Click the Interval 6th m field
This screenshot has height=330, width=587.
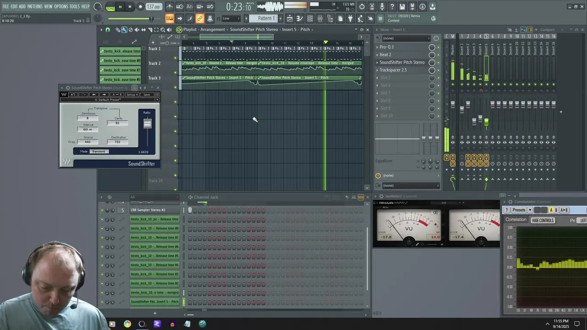tap(88, 129)
